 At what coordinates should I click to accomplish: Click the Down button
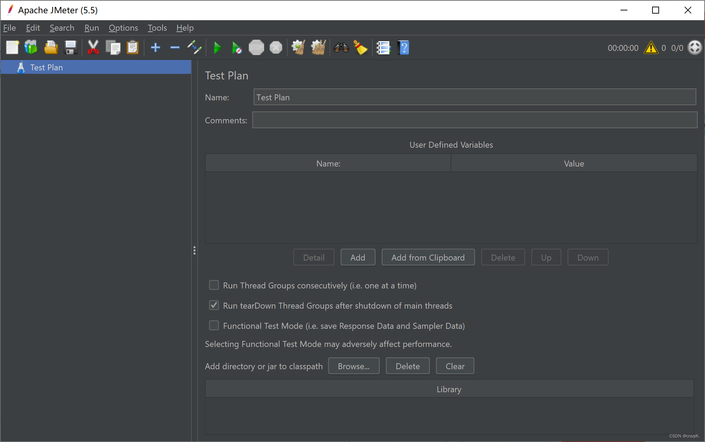pyautogui.click(x=588, y=257)
